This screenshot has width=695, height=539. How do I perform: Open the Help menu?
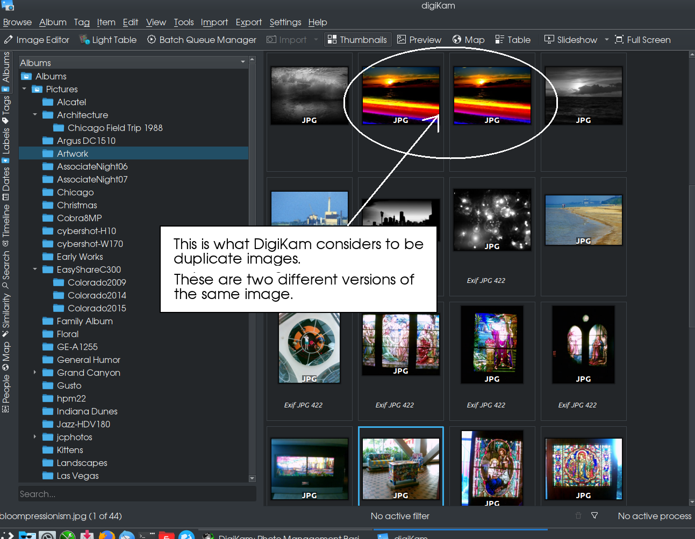(x=317, y=22)
